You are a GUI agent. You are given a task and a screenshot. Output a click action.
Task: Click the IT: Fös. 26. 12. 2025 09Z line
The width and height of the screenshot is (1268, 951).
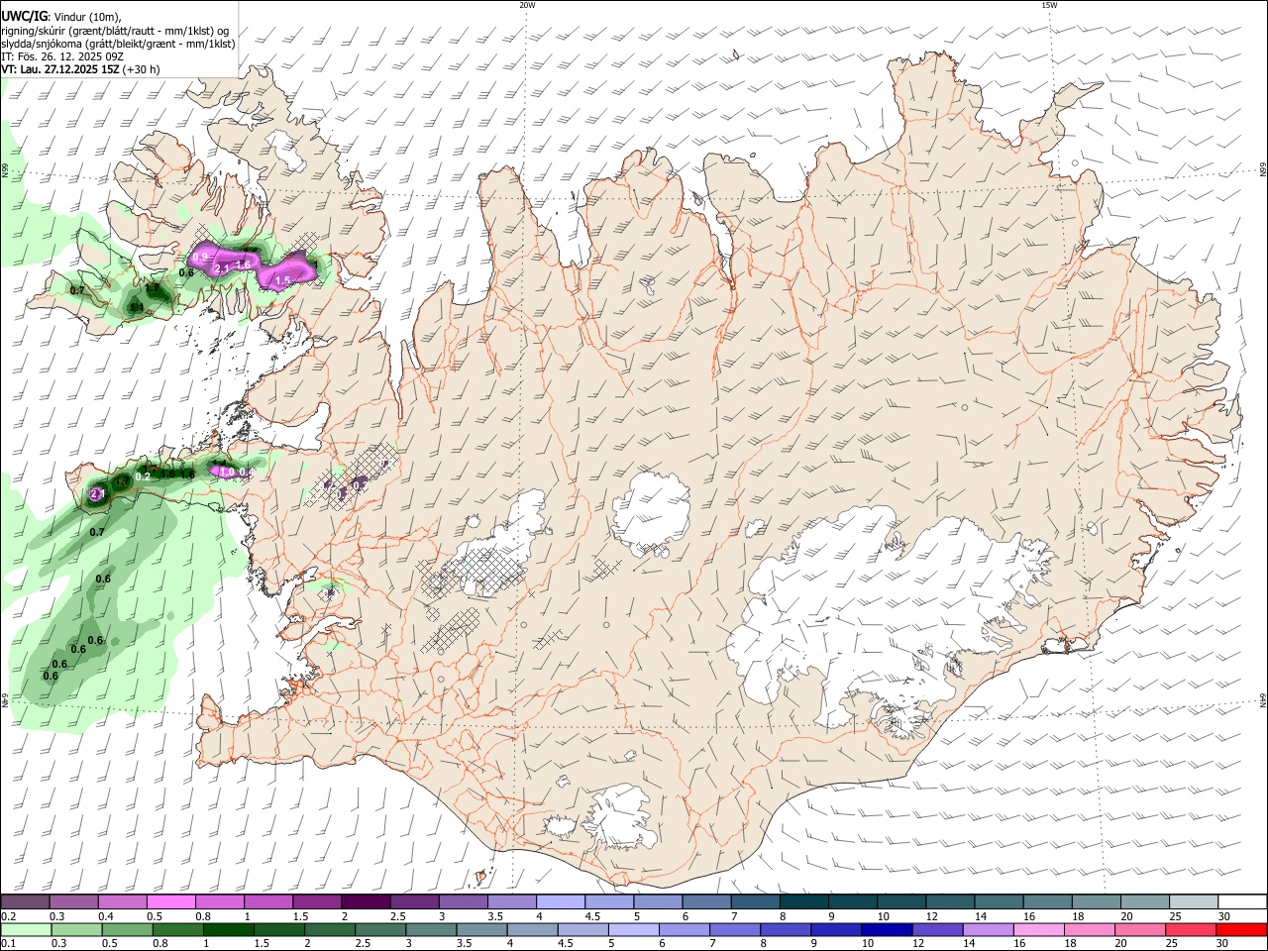(62, 56)
